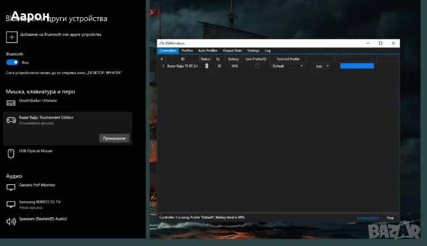
Task: Go to the Output Slots tab
Action: click(x=232, y=50)
